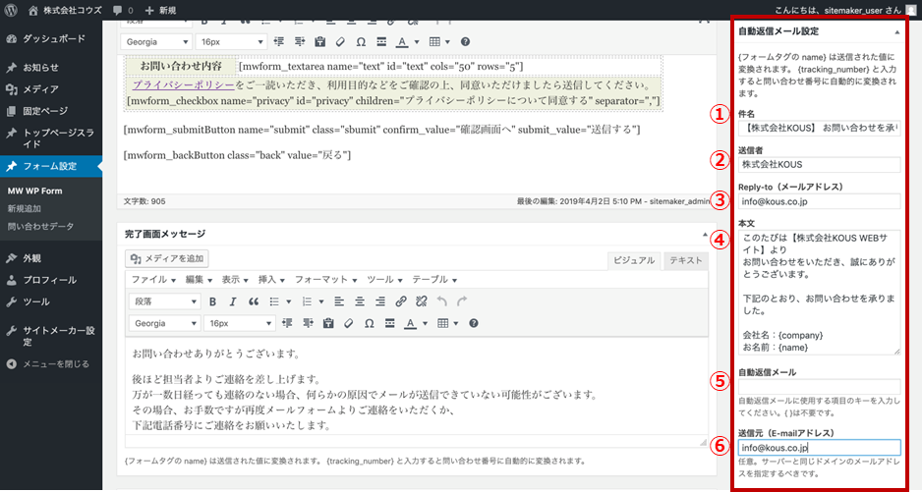Open Georgia font dropdown in completion message editor

tap(163, 323)
